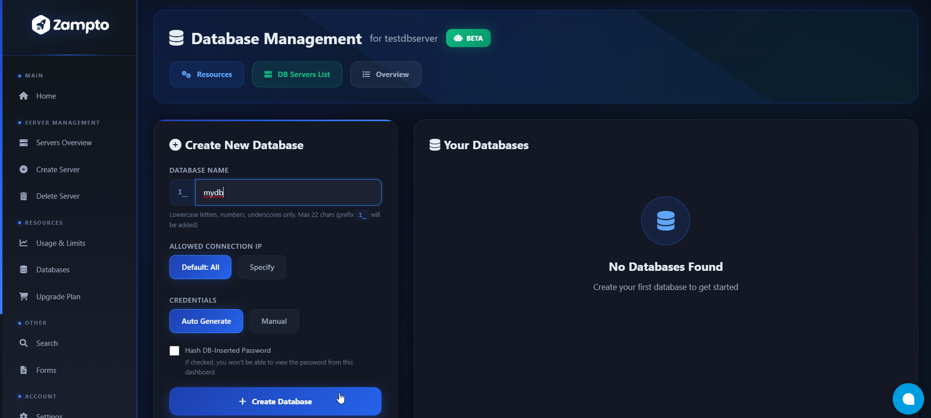Focus the Database Name input field

pos(288,192)
